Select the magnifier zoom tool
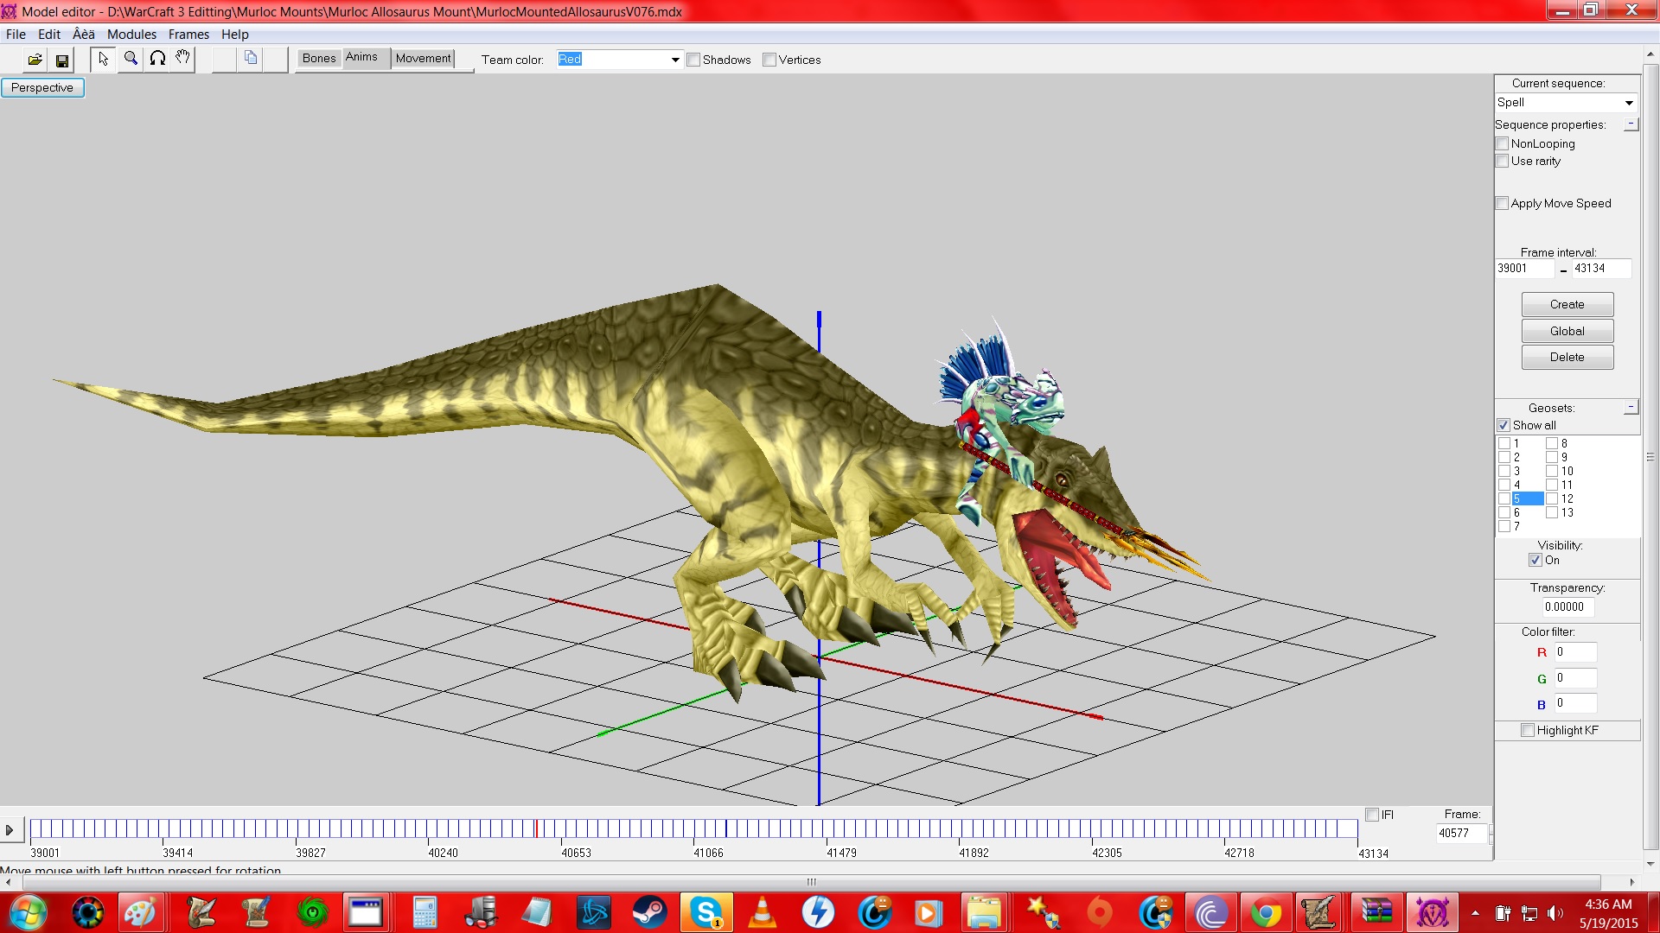 (x=131, y=59)
